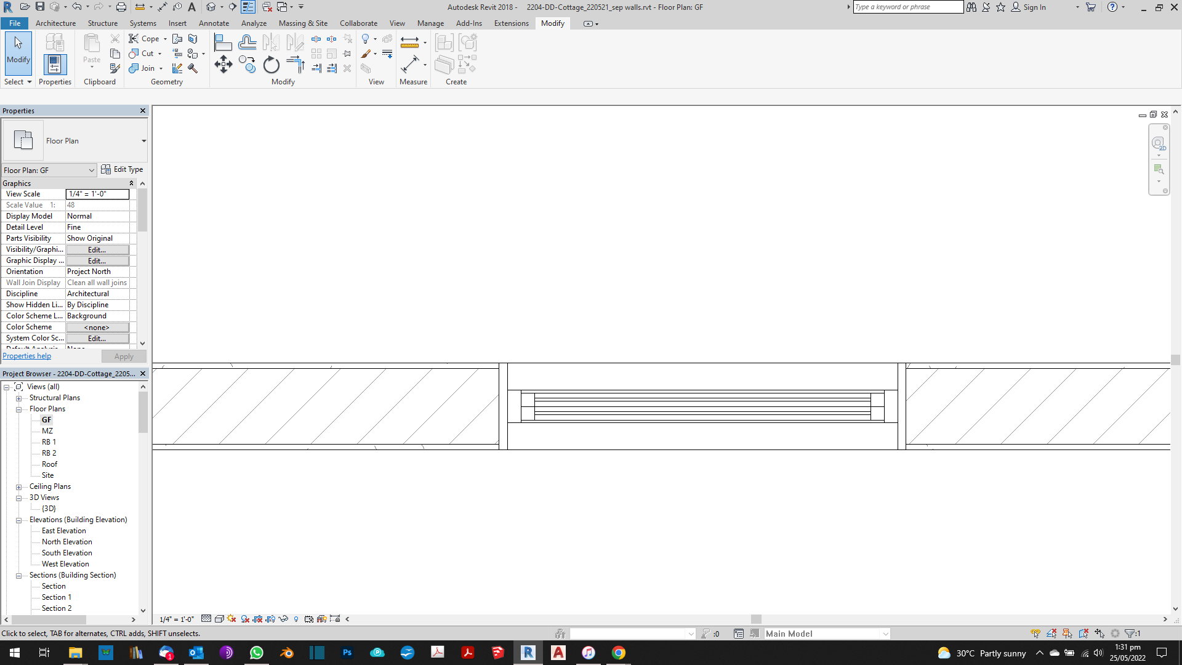Open the Properties help link
The width and height of the screenshot is (1182, 665).
26,356
